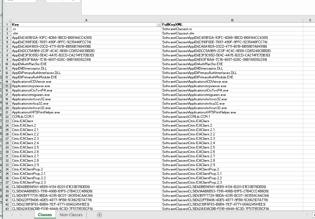Select Software\Classes\CCMLib.CCM.1 cell
The image size is (315, 219).
[x=232, y=117]
